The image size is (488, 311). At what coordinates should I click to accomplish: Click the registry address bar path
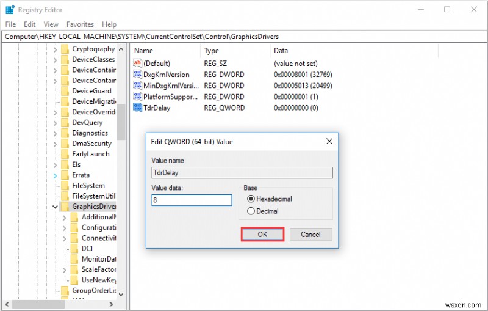(x=142, y=37)
